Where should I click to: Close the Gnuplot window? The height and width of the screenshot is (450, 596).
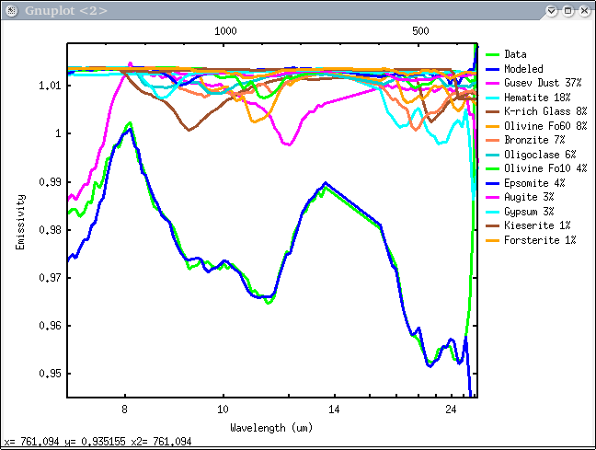(x=585, y=11)
